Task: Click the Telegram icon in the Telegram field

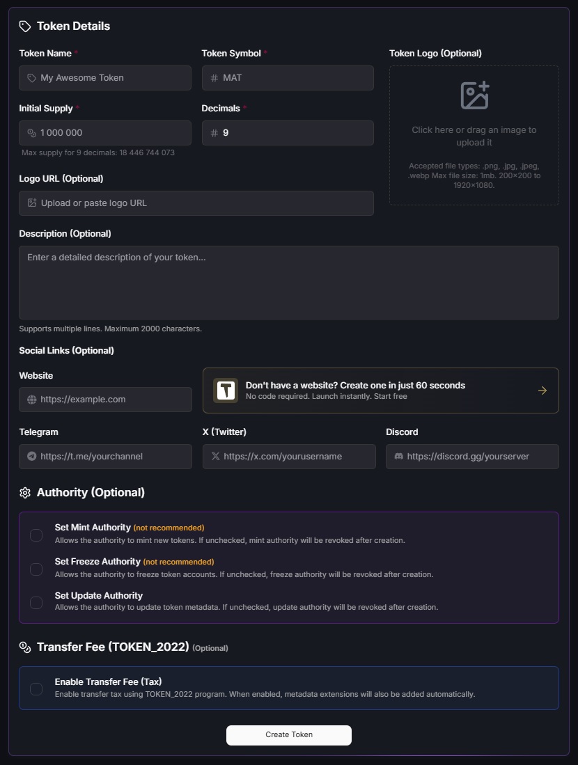Action: point(31,457)
